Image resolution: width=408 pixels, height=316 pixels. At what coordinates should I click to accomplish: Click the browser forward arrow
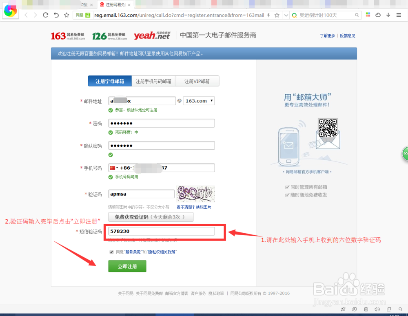pos(35,15)
